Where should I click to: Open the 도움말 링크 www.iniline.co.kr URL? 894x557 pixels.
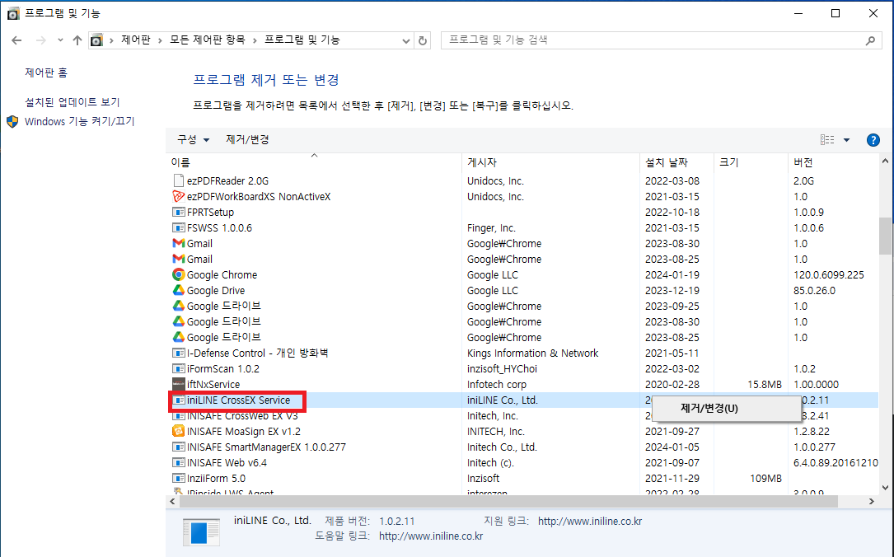tap(431, 536)
